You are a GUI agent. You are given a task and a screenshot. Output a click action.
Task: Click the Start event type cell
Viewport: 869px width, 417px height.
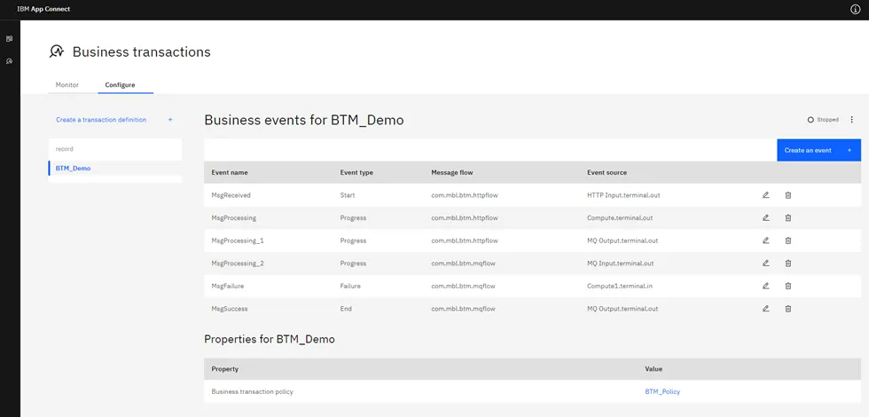(x=348, y=195)
